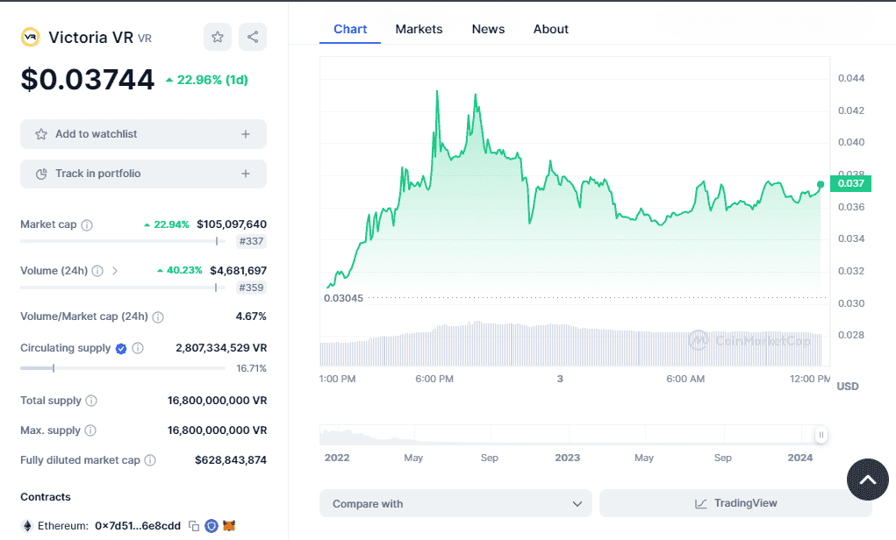Screen dimensions: 896x540
Task: Expand the Volume (24h) chevron arrow
Action: (115, 271)
